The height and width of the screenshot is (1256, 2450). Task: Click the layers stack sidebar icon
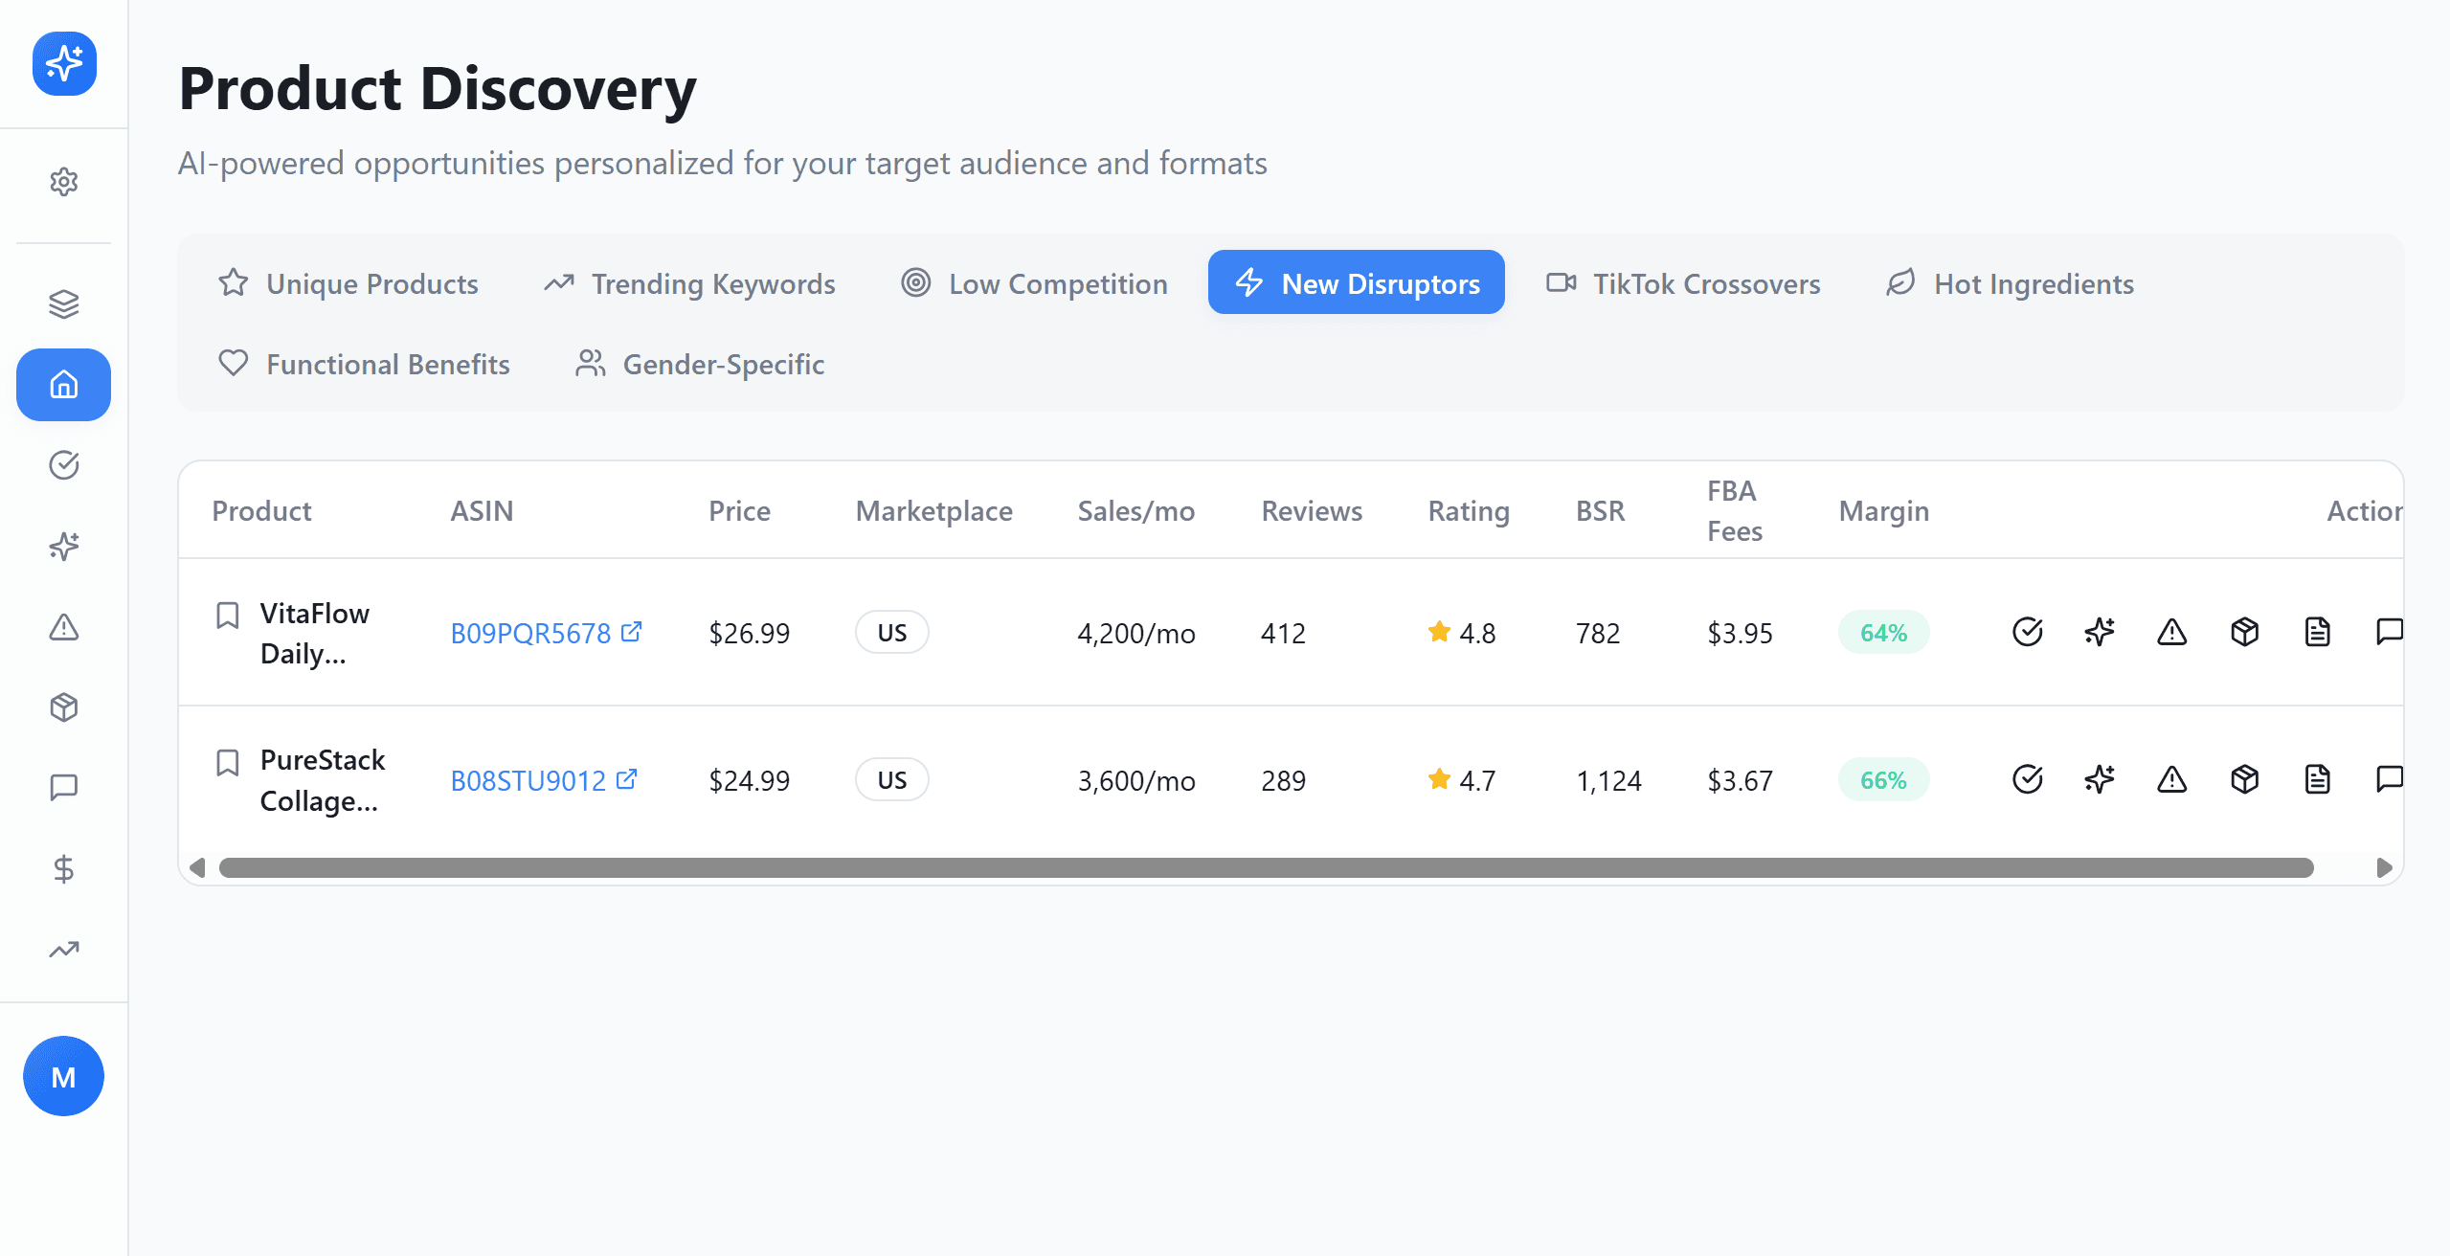click(x=63, y=304)
